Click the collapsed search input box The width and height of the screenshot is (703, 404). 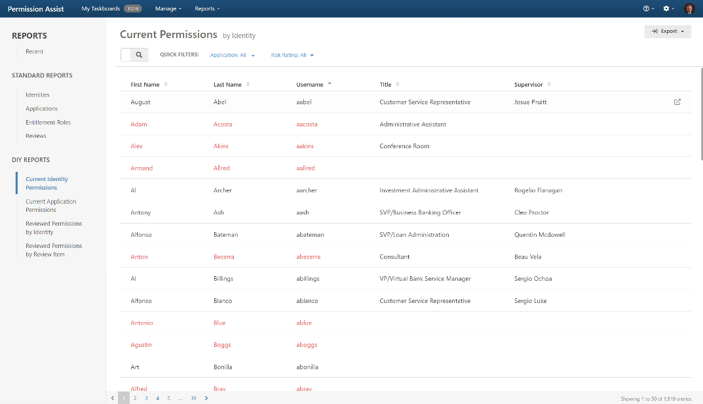click(x=126, y=55)
